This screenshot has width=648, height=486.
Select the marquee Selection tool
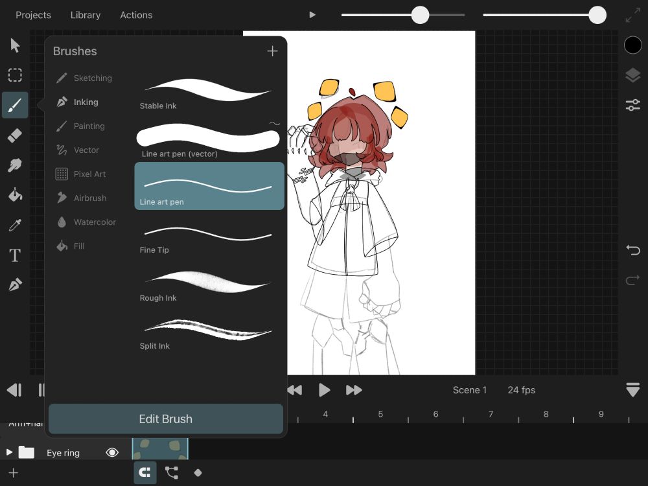click(15, 75)
